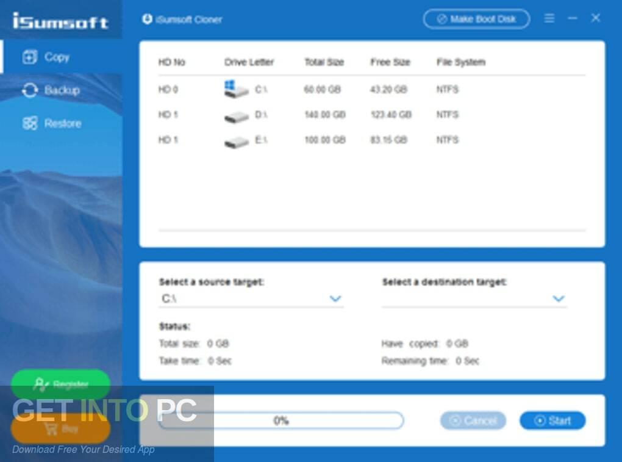Viewport: 622px width, 462px height.
Task: Expand the source target dropdown arrow
Action: (x=335, y=298)
